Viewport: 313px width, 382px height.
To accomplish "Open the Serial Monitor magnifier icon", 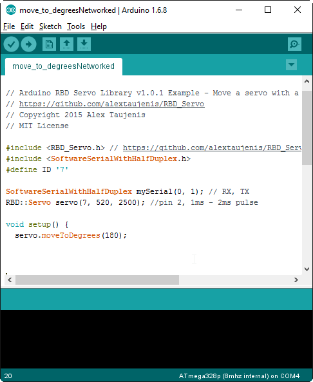I will [x=294, y=44].
